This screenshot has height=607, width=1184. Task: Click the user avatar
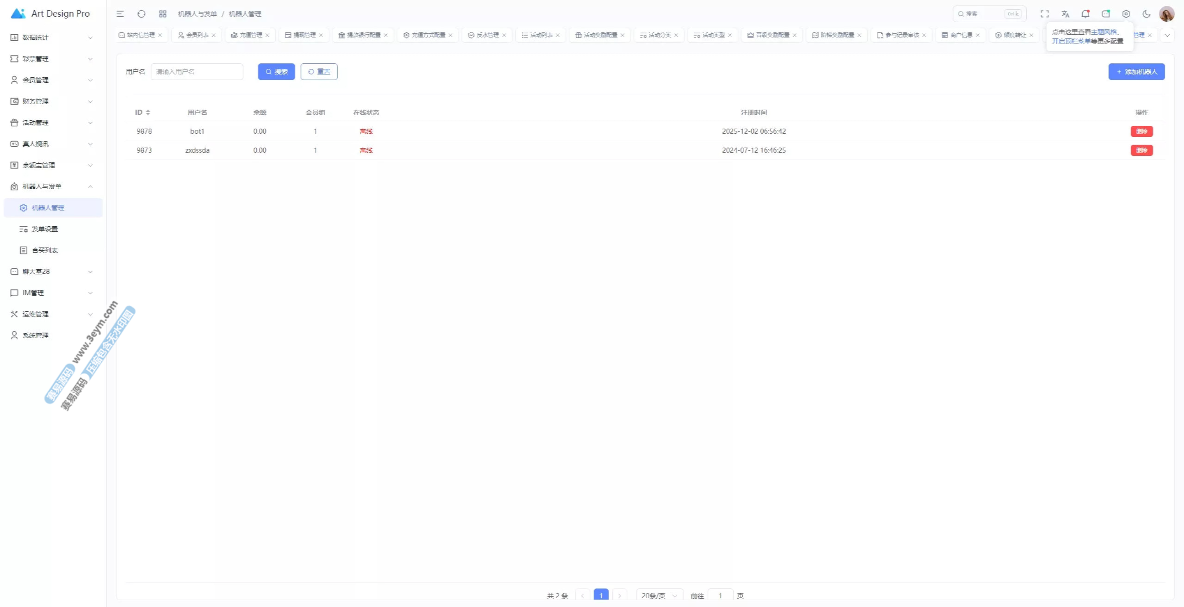click(1166, 14)
